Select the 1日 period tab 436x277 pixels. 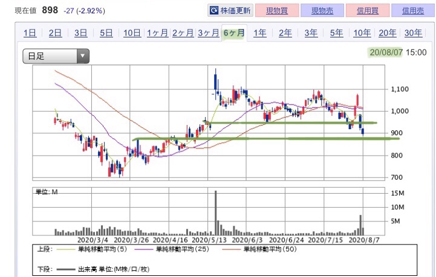[x=30, y=33]
